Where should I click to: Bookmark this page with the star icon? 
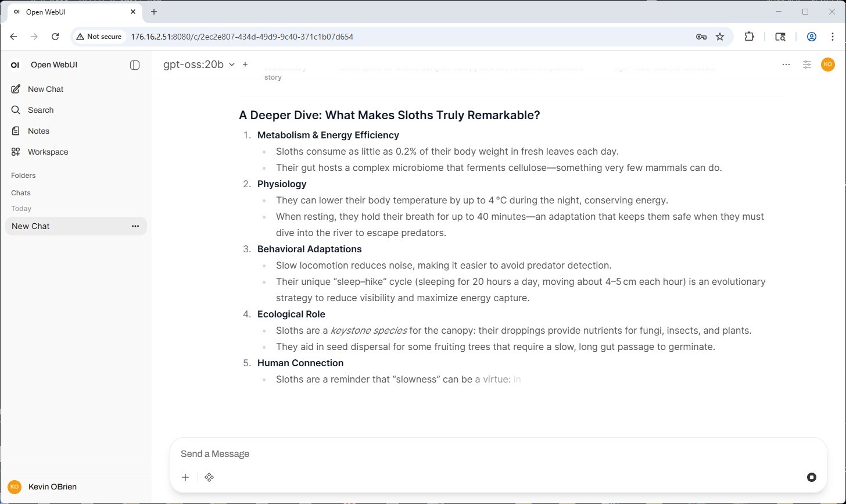(720, 37)
